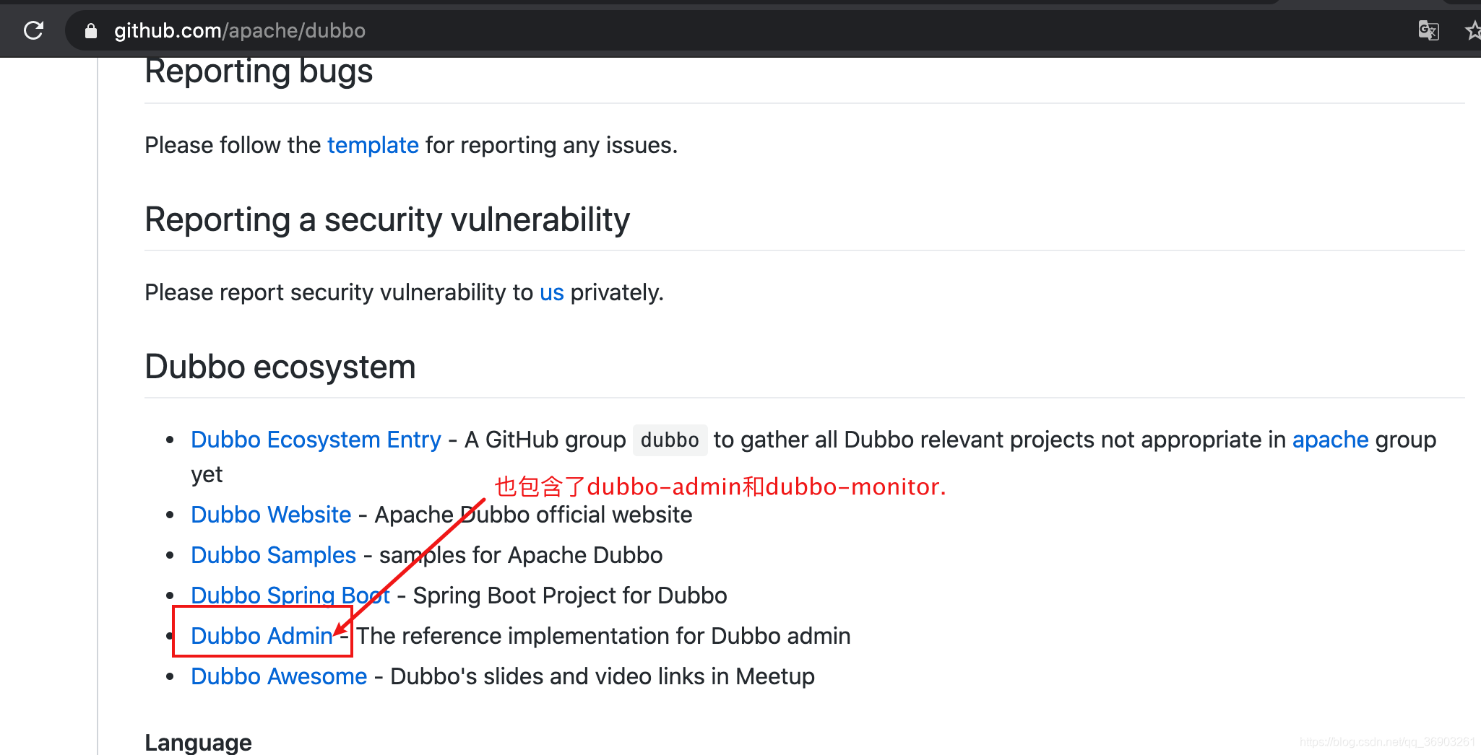Click 'Reporting a security vulnerability' heading
The image size is (1481, 755).
(x=387, y=219)
